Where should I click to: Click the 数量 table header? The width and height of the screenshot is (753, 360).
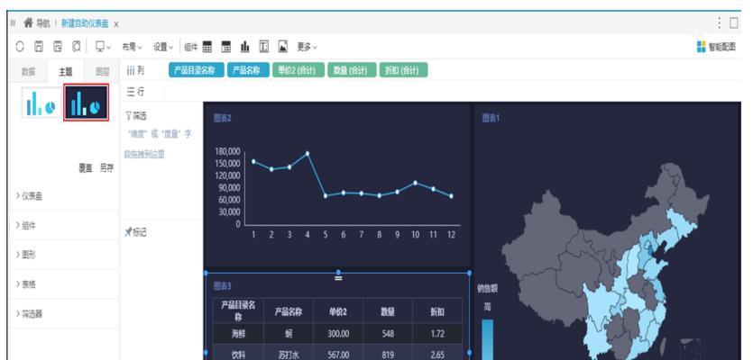point(388,311)
